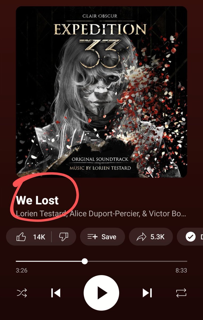Play the song We Lost
The height and width of the screenshot is (320, 203).
(x=101, y=293)
